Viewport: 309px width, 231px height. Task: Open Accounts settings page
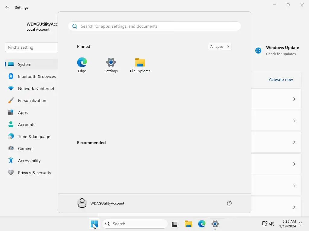31,125
